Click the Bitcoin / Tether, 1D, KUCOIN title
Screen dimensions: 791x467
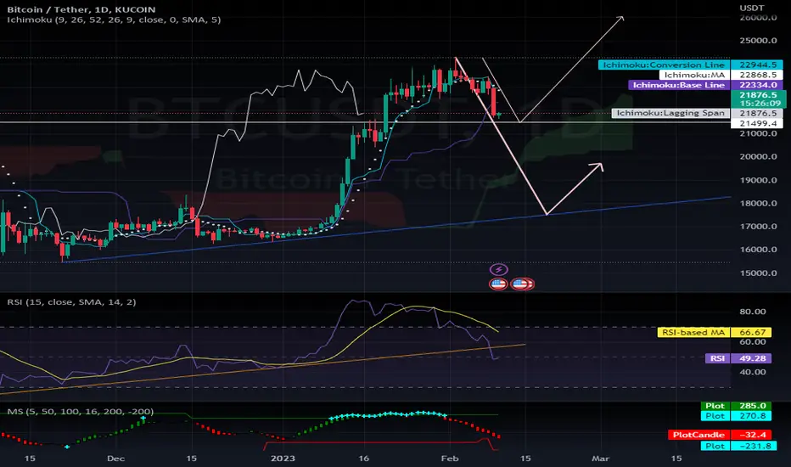pos(81,9)
